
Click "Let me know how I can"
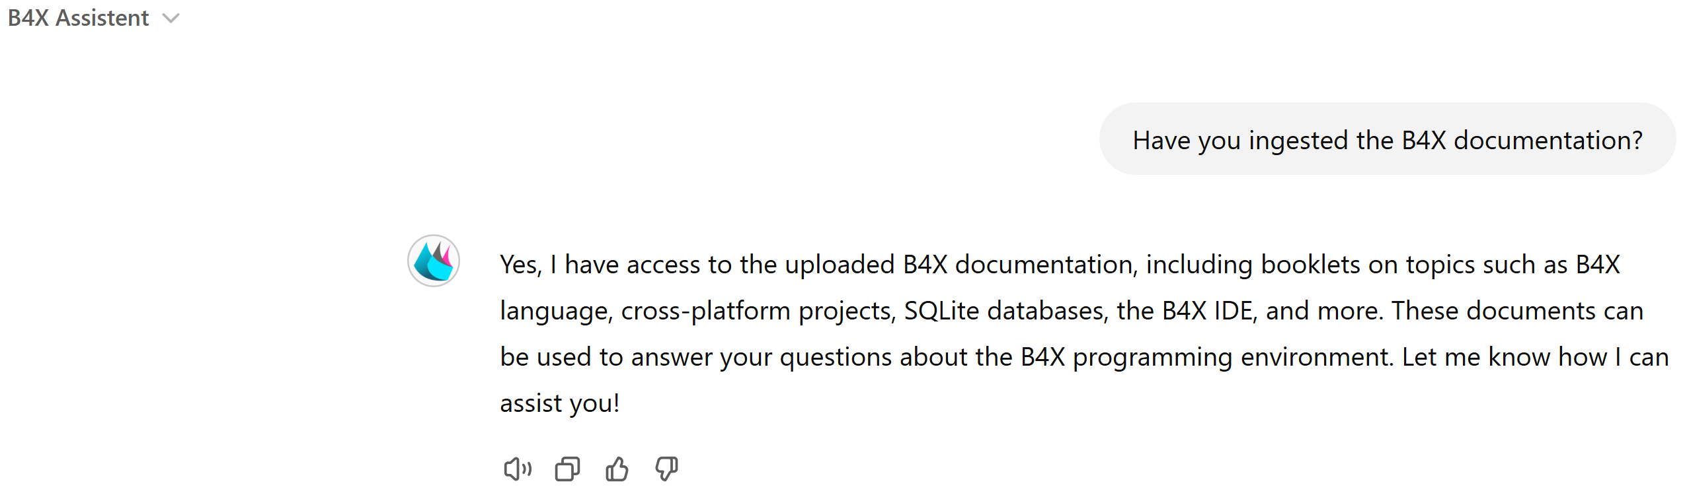click(x=1535, y=357)
